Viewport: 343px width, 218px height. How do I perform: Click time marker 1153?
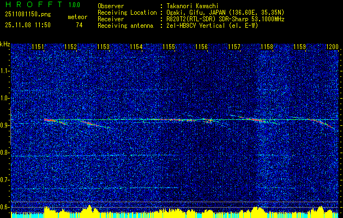click(103, 47)
